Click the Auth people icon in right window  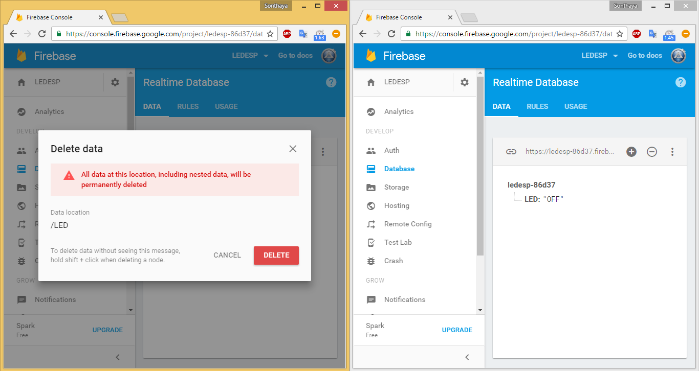point(371,151)
